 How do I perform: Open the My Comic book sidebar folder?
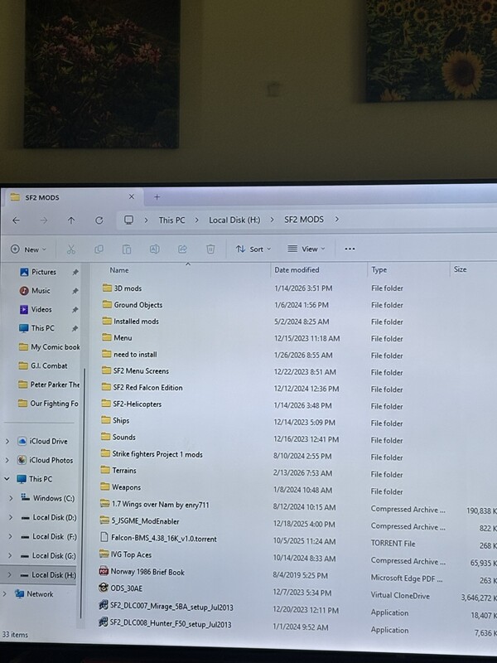point(49,347)
